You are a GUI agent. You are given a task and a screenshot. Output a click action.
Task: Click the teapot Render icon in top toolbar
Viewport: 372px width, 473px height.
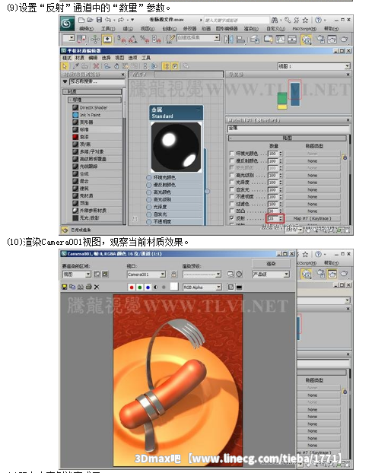344,40
